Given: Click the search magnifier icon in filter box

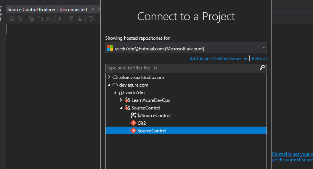Looking at the screenshot, I should pyautogui.click(x=262, y=68).
